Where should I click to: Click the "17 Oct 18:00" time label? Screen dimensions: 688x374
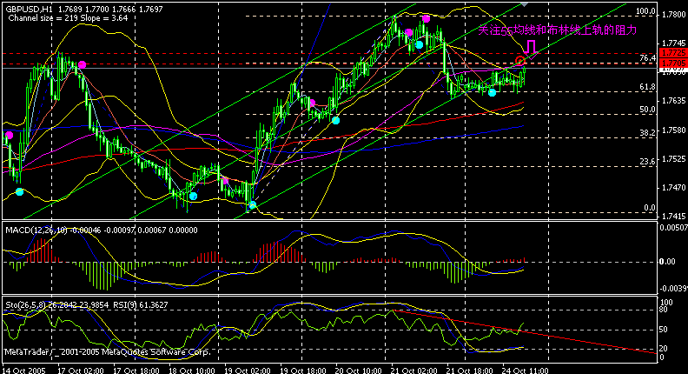pos(136,371)
